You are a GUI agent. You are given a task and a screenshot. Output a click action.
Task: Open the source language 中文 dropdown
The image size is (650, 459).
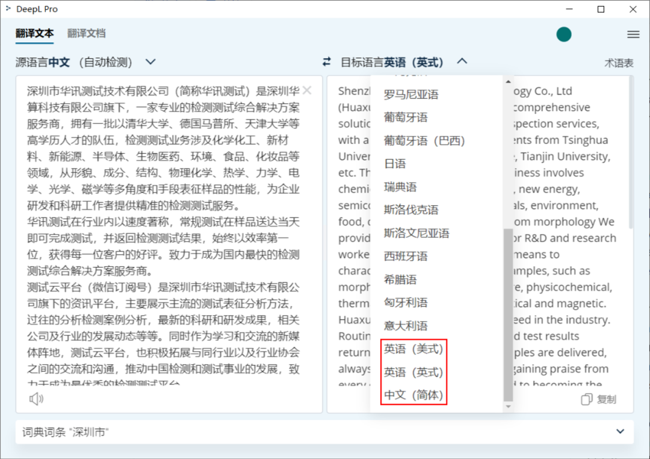(86, 62)
